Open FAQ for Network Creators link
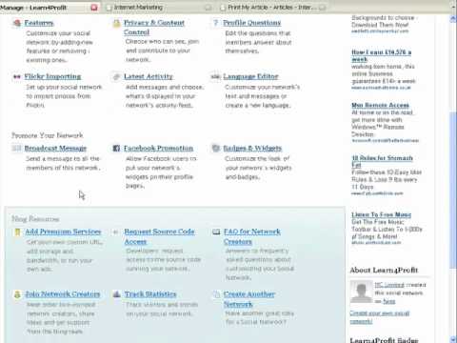457x343 pixels. (252, 236)
